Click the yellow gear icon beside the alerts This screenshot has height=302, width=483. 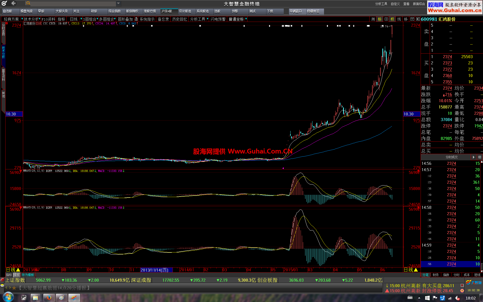[x=462, y=291]
